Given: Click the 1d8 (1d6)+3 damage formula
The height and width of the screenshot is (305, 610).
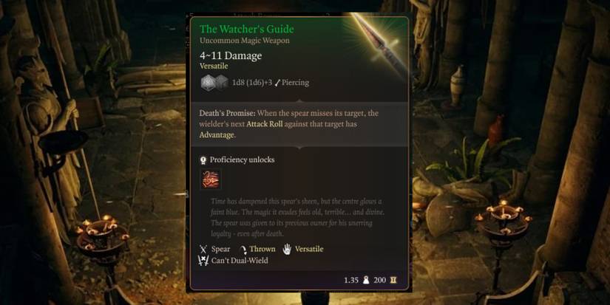Looking at the screenshot, I should point(252,83).
